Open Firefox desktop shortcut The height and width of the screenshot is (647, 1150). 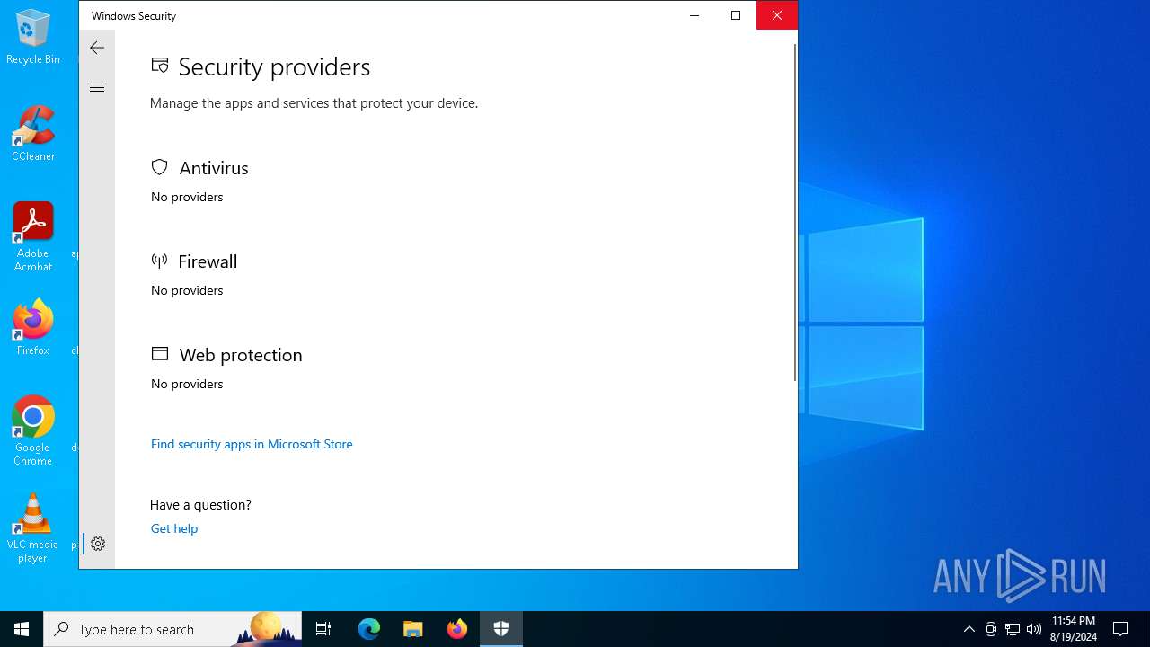pyautogui.click(x=33, y=328)
